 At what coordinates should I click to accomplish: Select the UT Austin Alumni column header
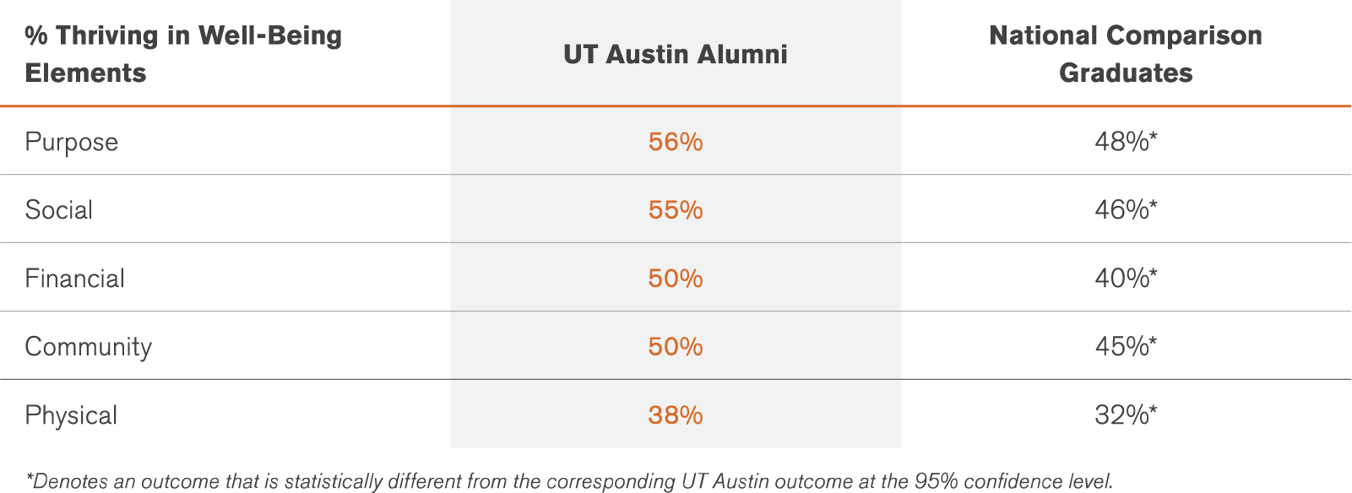[676, 54]
